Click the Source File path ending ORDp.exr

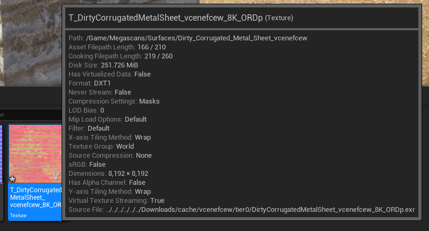(261, 210)
